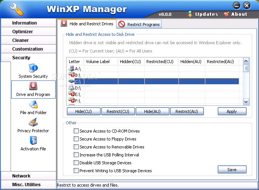
Task: Click the C:\ hard drive icon
Action: click(x=71, y=81)
